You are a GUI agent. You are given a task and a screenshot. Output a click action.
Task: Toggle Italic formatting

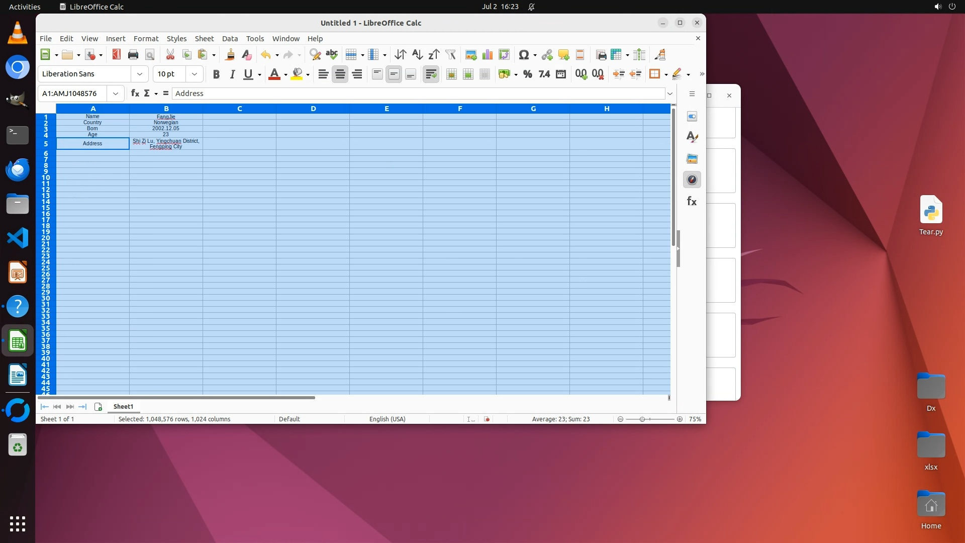tap(232, 74)
